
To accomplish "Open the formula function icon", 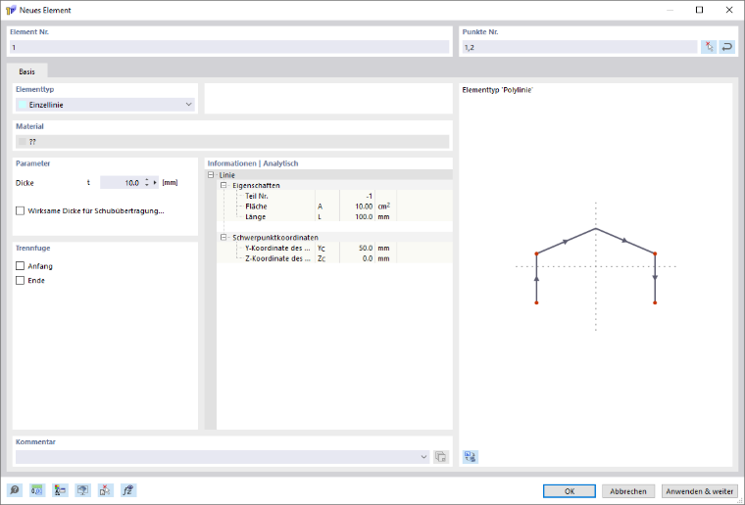I will click(x=128, y=490).
